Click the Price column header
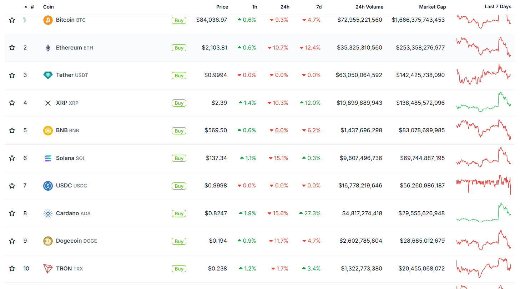This screenshot has width=530, height=289. click(222, 7)
